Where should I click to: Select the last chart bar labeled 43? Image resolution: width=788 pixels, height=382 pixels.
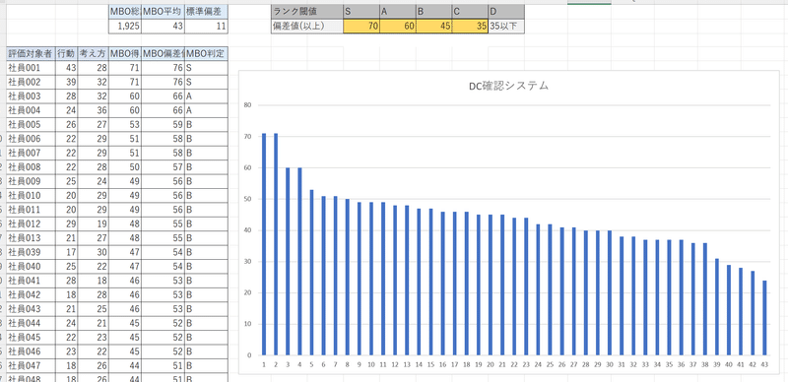[764, 318]
